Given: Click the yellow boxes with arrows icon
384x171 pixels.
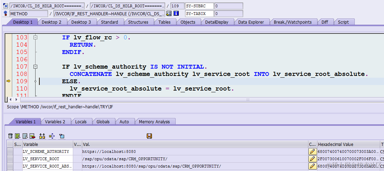Looking at the screenshot, I should pyautogui.click(x=42, y=136).
